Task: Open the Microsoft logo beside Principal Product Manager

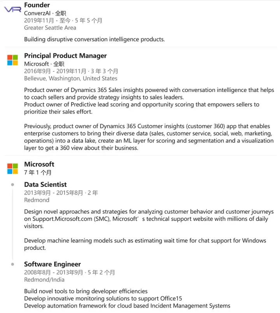Action: pos(12,60)
